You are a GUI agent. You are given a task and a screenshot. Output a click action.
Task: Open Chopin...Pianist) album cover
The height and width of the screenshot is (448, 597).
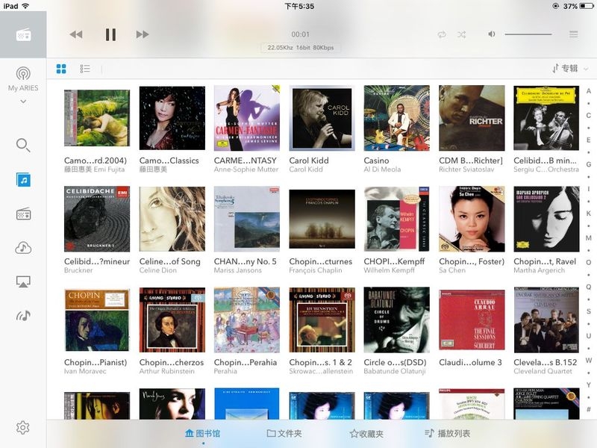coord(97,320)
